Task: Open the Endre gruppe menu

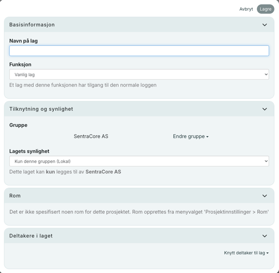Action: click(191, 136)
